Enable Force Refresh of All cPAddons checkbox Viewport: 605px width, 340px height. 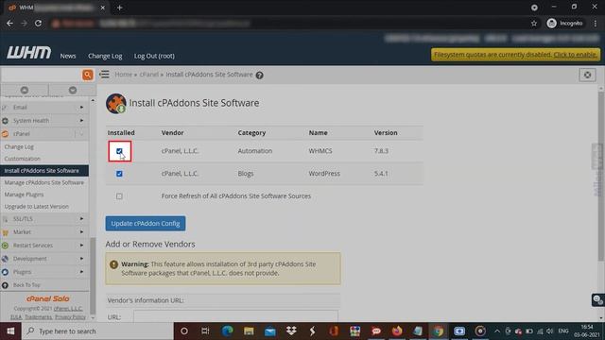[119, 196]
